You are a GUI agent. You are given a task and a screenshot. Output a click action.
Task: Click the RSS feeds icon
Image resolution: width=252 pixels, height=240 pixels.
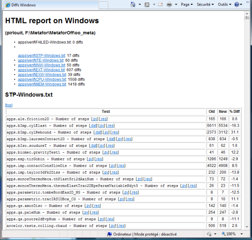(x=147, y=5)
